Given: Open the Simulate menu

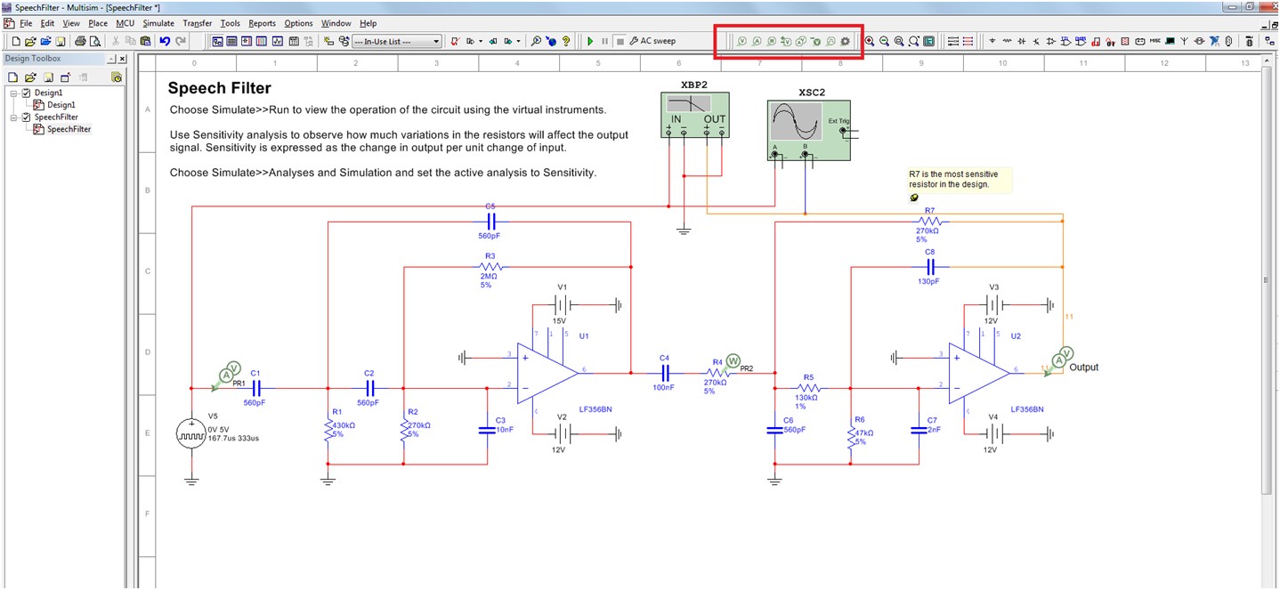Looking at the screenshot, I should [x=158, y=23].
